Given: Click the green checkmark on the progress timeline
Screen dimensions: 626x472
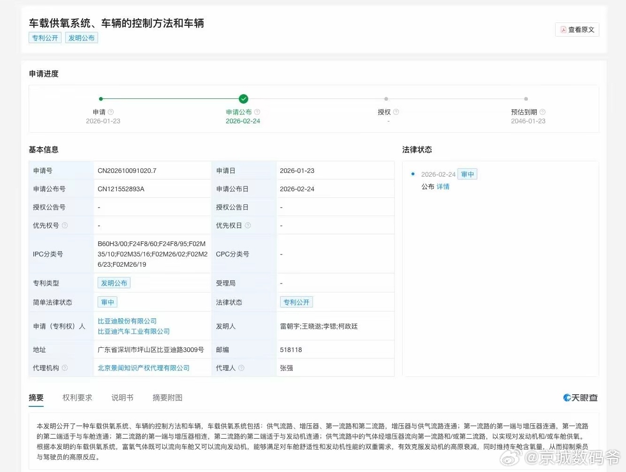Looking at the screenshot, I should click(243, 99).
